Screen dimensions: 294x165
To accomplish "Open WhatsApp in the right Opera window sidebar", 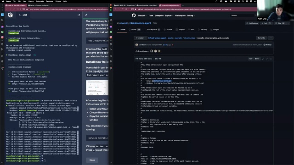I will pyautogui.click(x=111, y=32).
